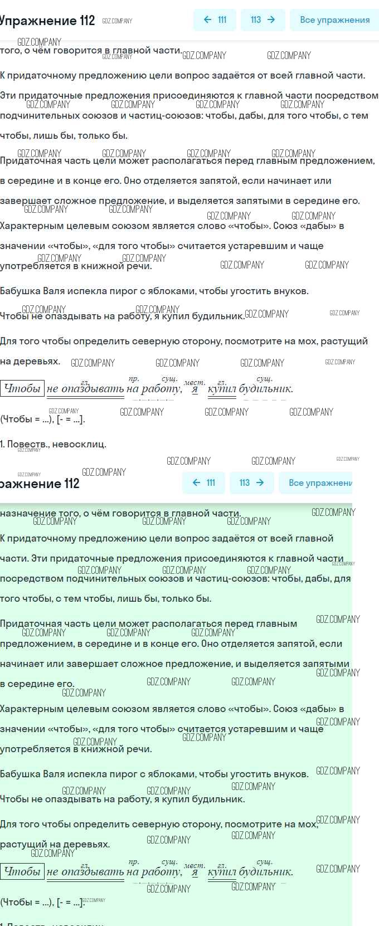Click boxed word 'Чтобы' in the upper diagram
The height and width of the screenshot is (926, 379).
click(22, 388)
